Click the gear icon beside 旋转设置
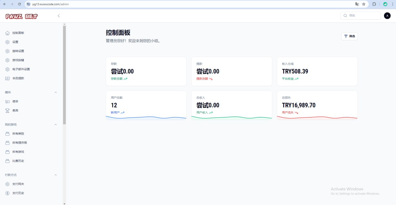Image resolution: width=396 pixels, height=205 pixels. (x=7, y=51)
